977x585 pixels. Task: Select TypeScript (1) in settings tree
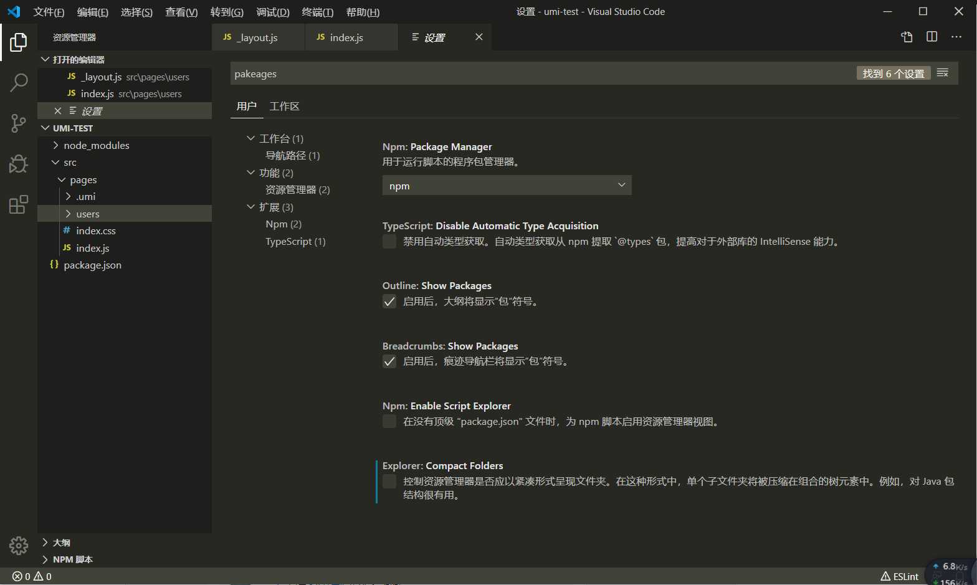(x=295, y=242)
